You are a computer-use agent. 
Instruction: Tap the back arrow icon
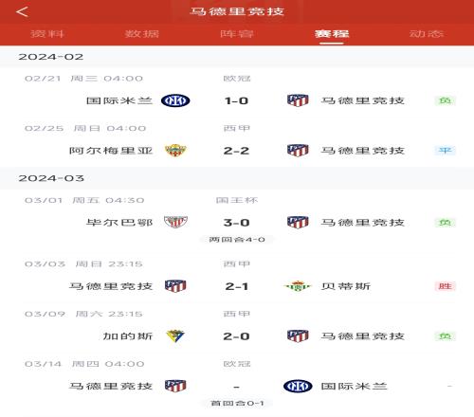[22, 12]
